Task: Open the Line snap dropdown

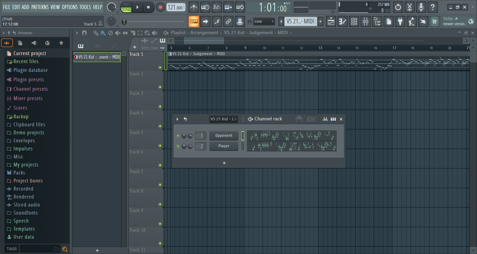Action: pos(264,21)
